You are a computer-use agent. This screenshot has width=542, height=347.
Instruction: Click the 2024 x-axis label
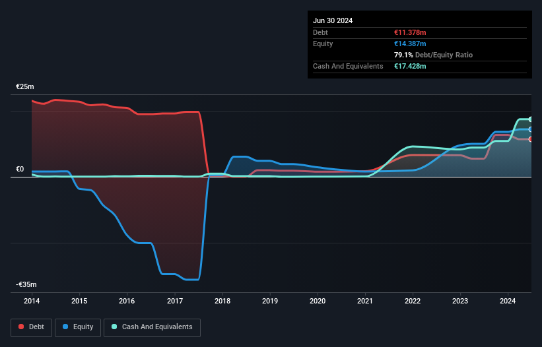(x=508, y=301)
